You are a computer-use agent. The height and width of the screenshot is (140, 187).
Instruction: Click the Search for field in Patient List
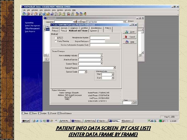64,22
